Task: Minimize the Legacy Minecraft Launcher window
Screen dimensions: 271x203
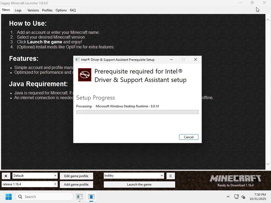Action: [240, 3]
